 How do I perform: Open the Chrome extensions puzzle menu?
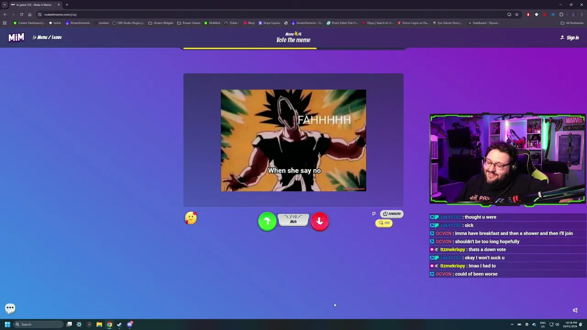[x=561, y=14]
